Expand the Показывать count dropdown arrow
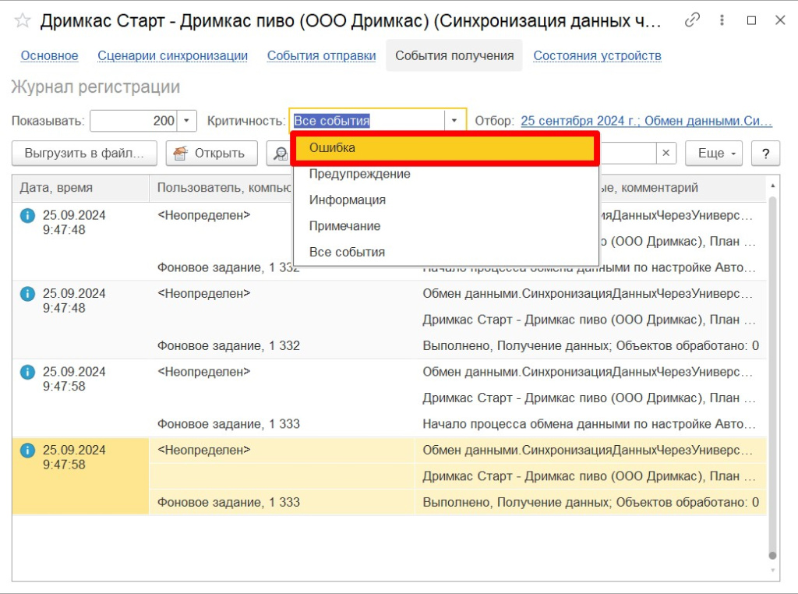Viewport: 798px width, 594px height. click(x=187, y=121)
